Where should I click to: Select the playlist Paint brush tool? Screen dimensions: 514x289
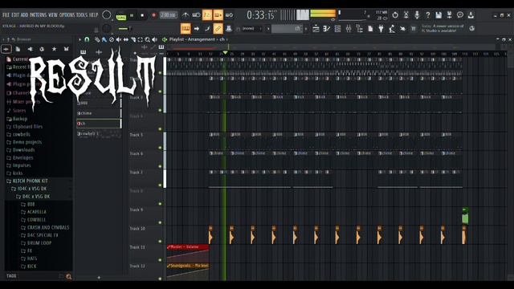tap(104, 39)
